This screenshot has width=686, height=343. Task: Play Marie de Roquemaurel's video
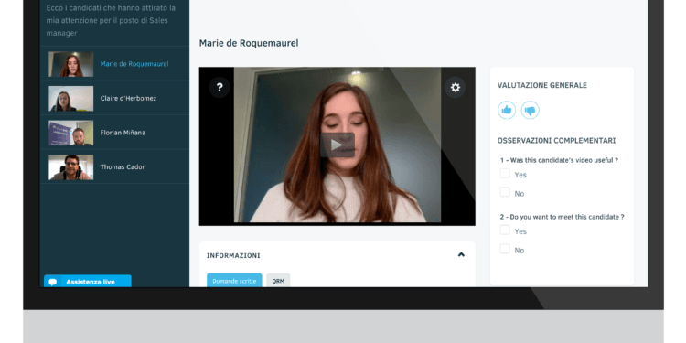[337, 145]
